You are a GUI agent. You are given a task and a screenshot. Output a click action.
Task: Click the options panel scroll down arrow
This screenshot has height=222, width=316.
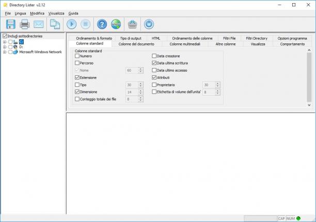click(309, 105)
